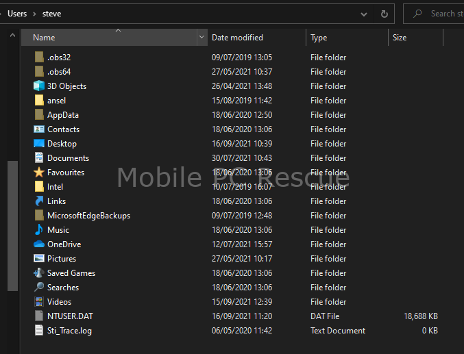Click the up arrow of the sidebar scrollbar
The width and height of the screenshot is (464, 354).
tap(12, 35)
